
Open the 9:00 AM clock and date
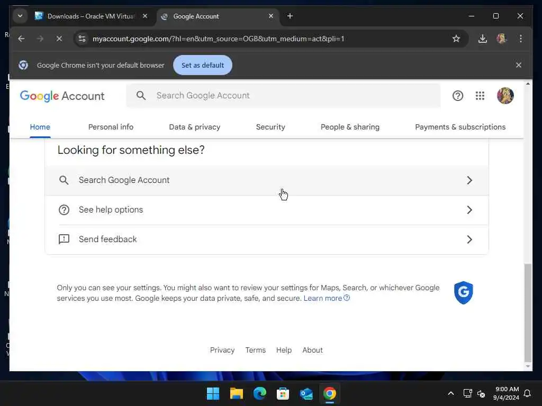[506, 393]
